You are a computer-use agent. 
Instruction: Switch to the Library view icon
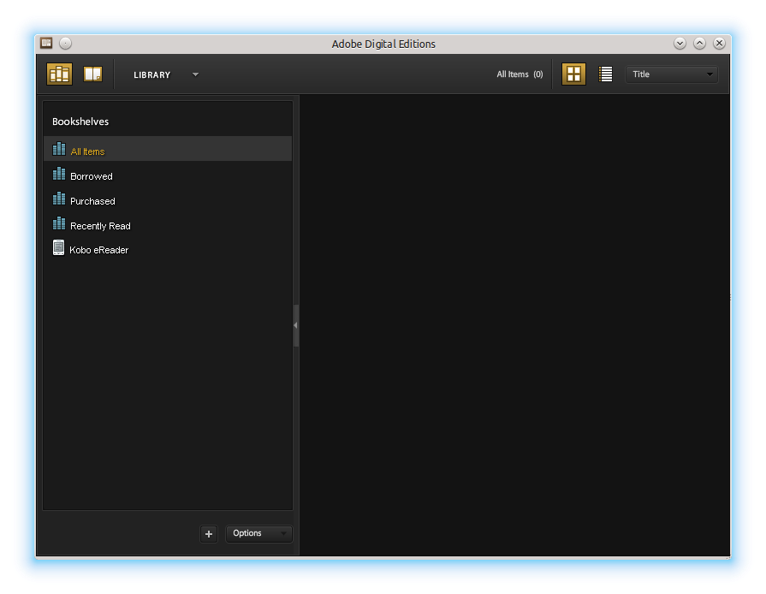pos(59,74)
